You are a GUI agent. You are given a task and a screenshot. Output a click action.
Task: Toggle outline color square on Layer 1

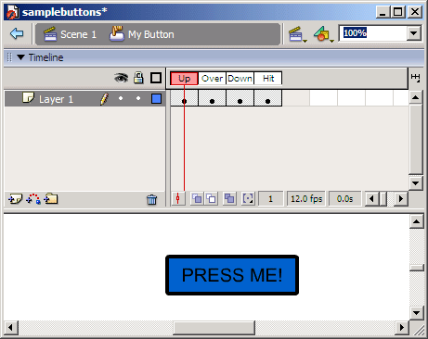pyautogui.click(x=156, y=99)
